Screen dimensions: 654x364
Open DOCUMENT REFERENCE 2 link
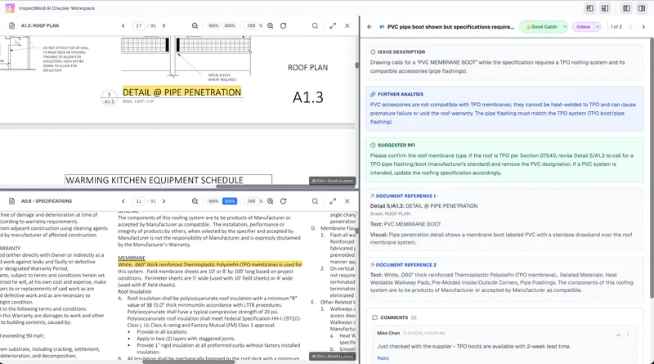tap(405, 265)
